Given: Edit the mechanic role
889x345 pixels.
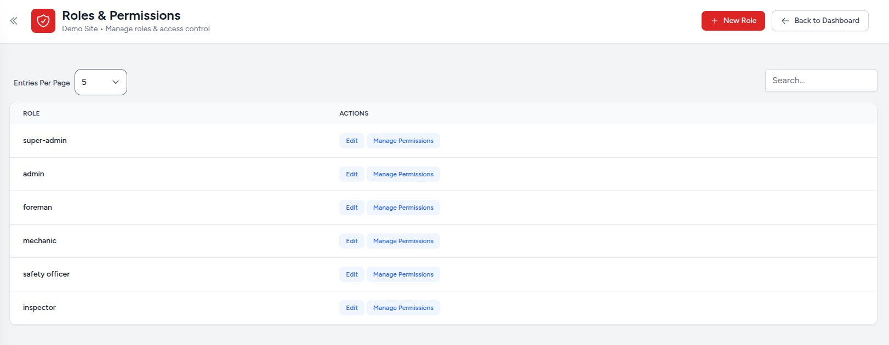Looking at the screenshot, I should click(x=351, y=241).
